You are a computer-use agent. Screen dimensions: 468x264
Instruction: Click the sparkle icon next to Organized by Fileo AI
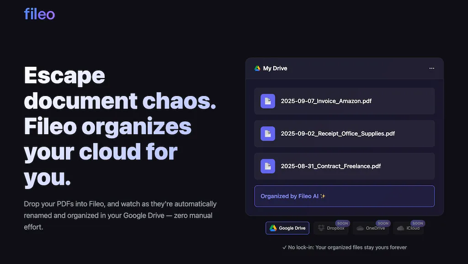pyautogui.click(x=324, y=196)
